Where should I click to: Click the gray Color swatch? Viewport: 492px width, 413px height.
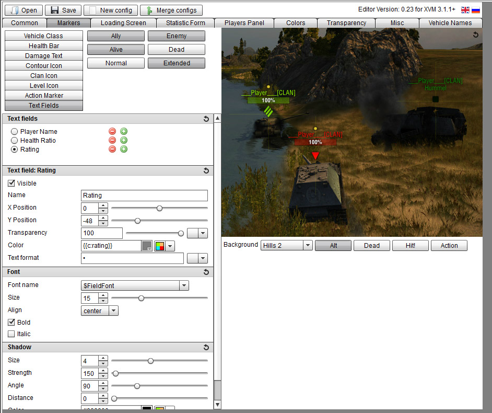tap(147, 246)
